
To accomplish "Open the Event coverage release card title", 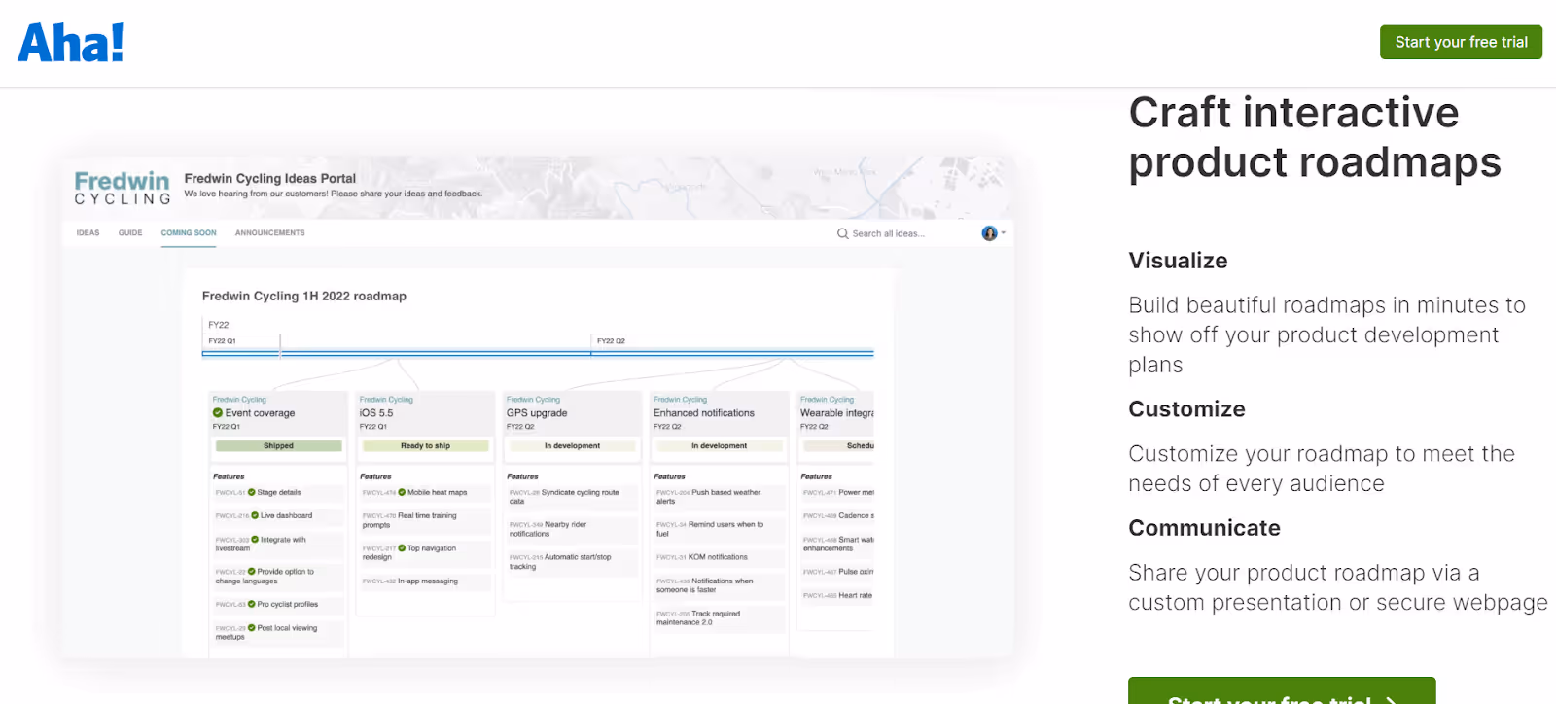I will click(260, 413).
